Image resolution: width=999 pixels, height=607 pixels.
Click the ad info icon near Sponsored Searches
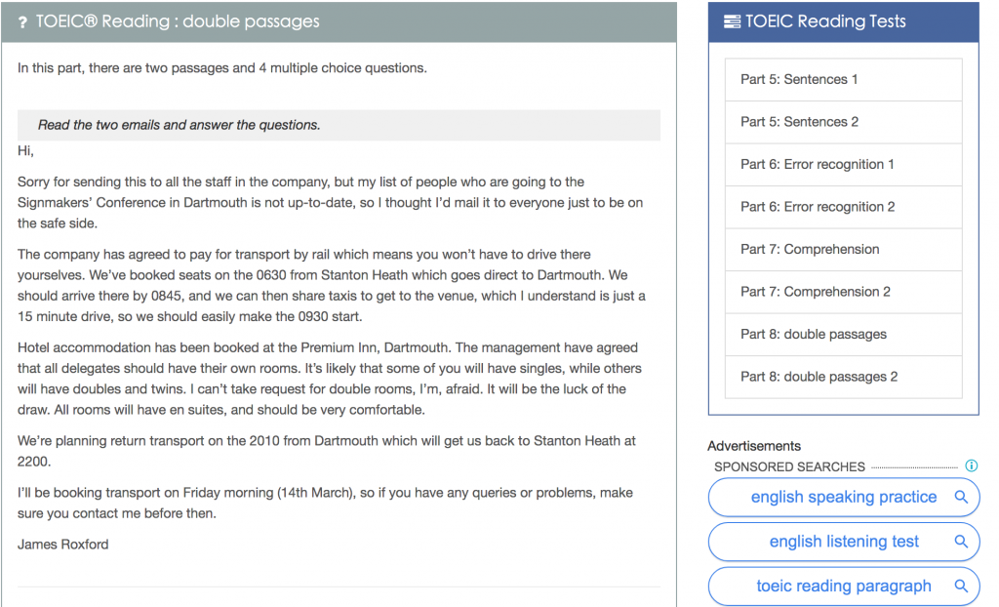971,465
